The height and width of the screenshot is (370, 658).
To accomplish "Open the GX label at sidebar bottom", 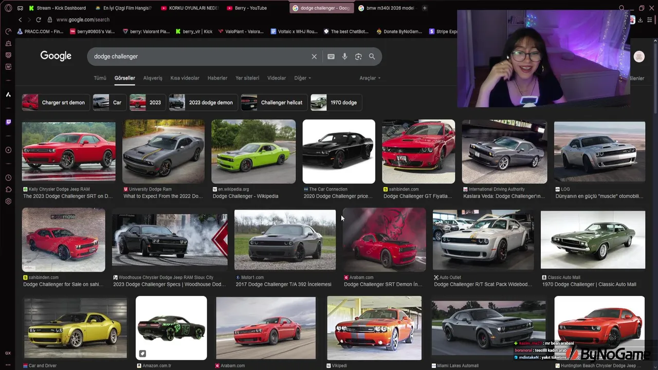I will (8, 353).
